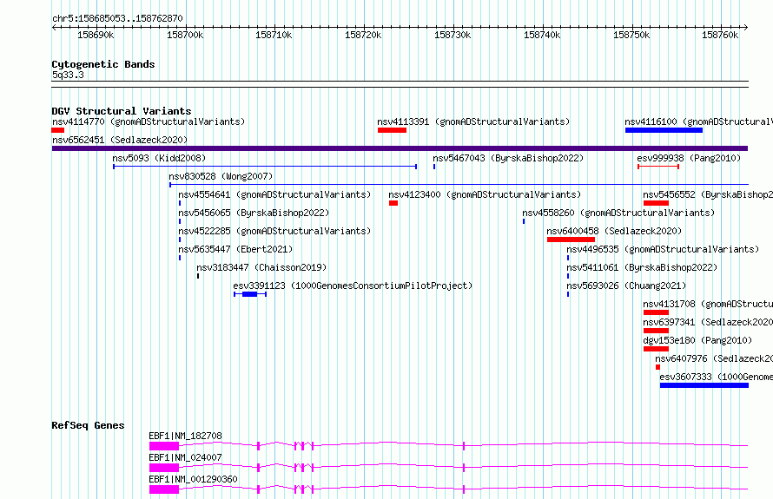Select the red bar under nsv4131708
Image resolution: width=773 pixels, height=499 pixels.
[656, 312]
